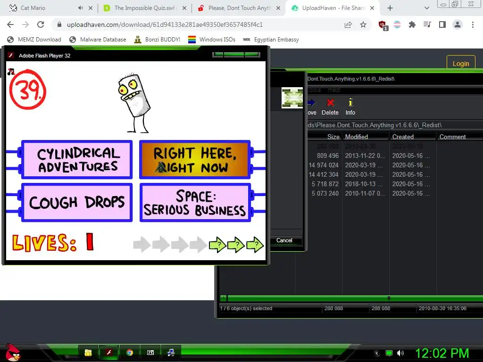View site security lock info

pyautogui.click(x=60, y=25)
